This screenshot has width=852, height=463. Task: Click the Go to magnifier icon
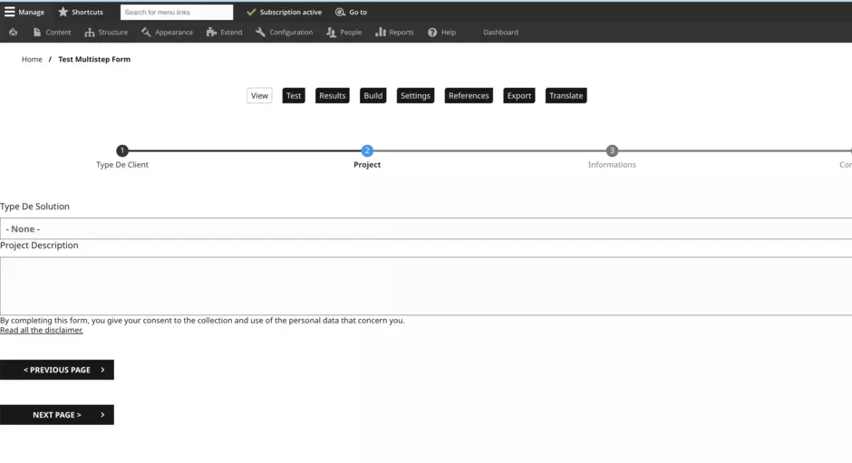340,12
